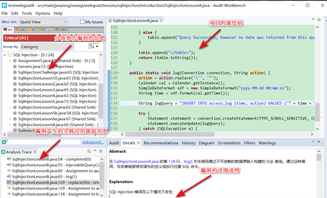Collapse the log method at line 128
Screen dimensions: 327x198
tap(118, 73)
